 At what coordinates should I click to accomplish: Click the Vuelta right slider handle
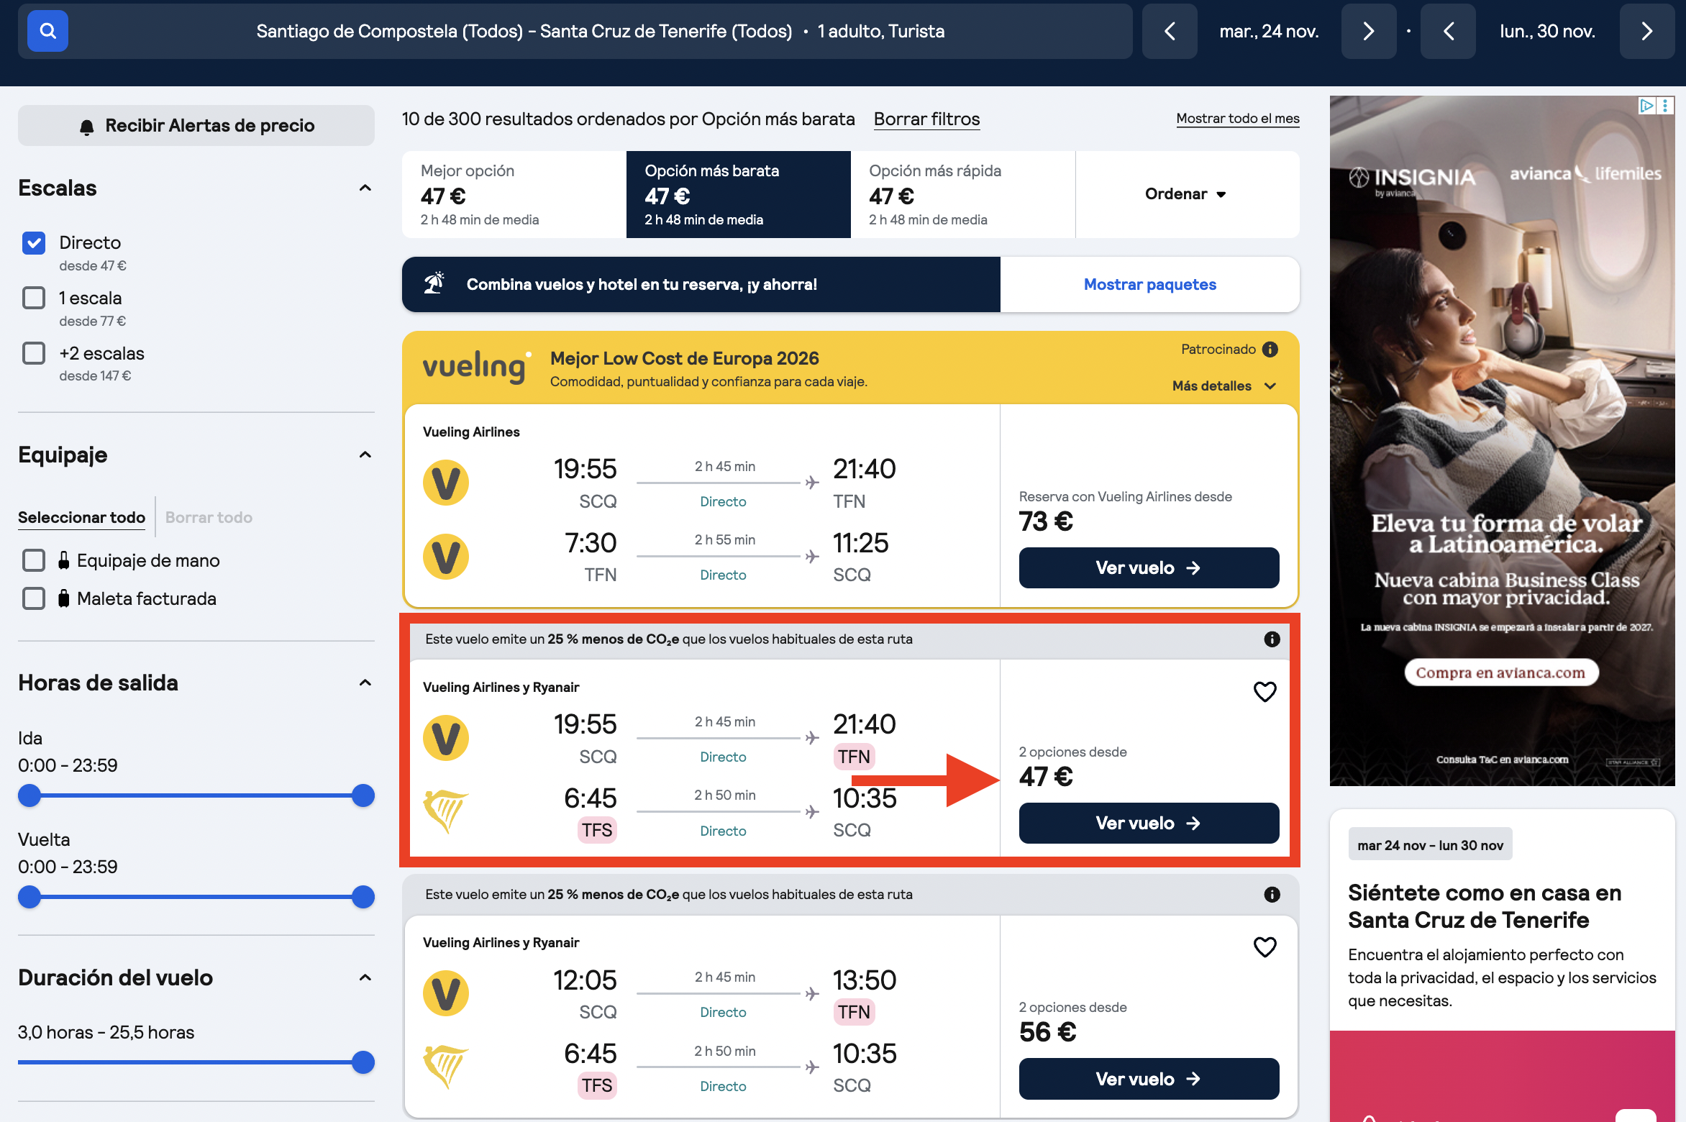pyautogui.click(x=363, y=897)
